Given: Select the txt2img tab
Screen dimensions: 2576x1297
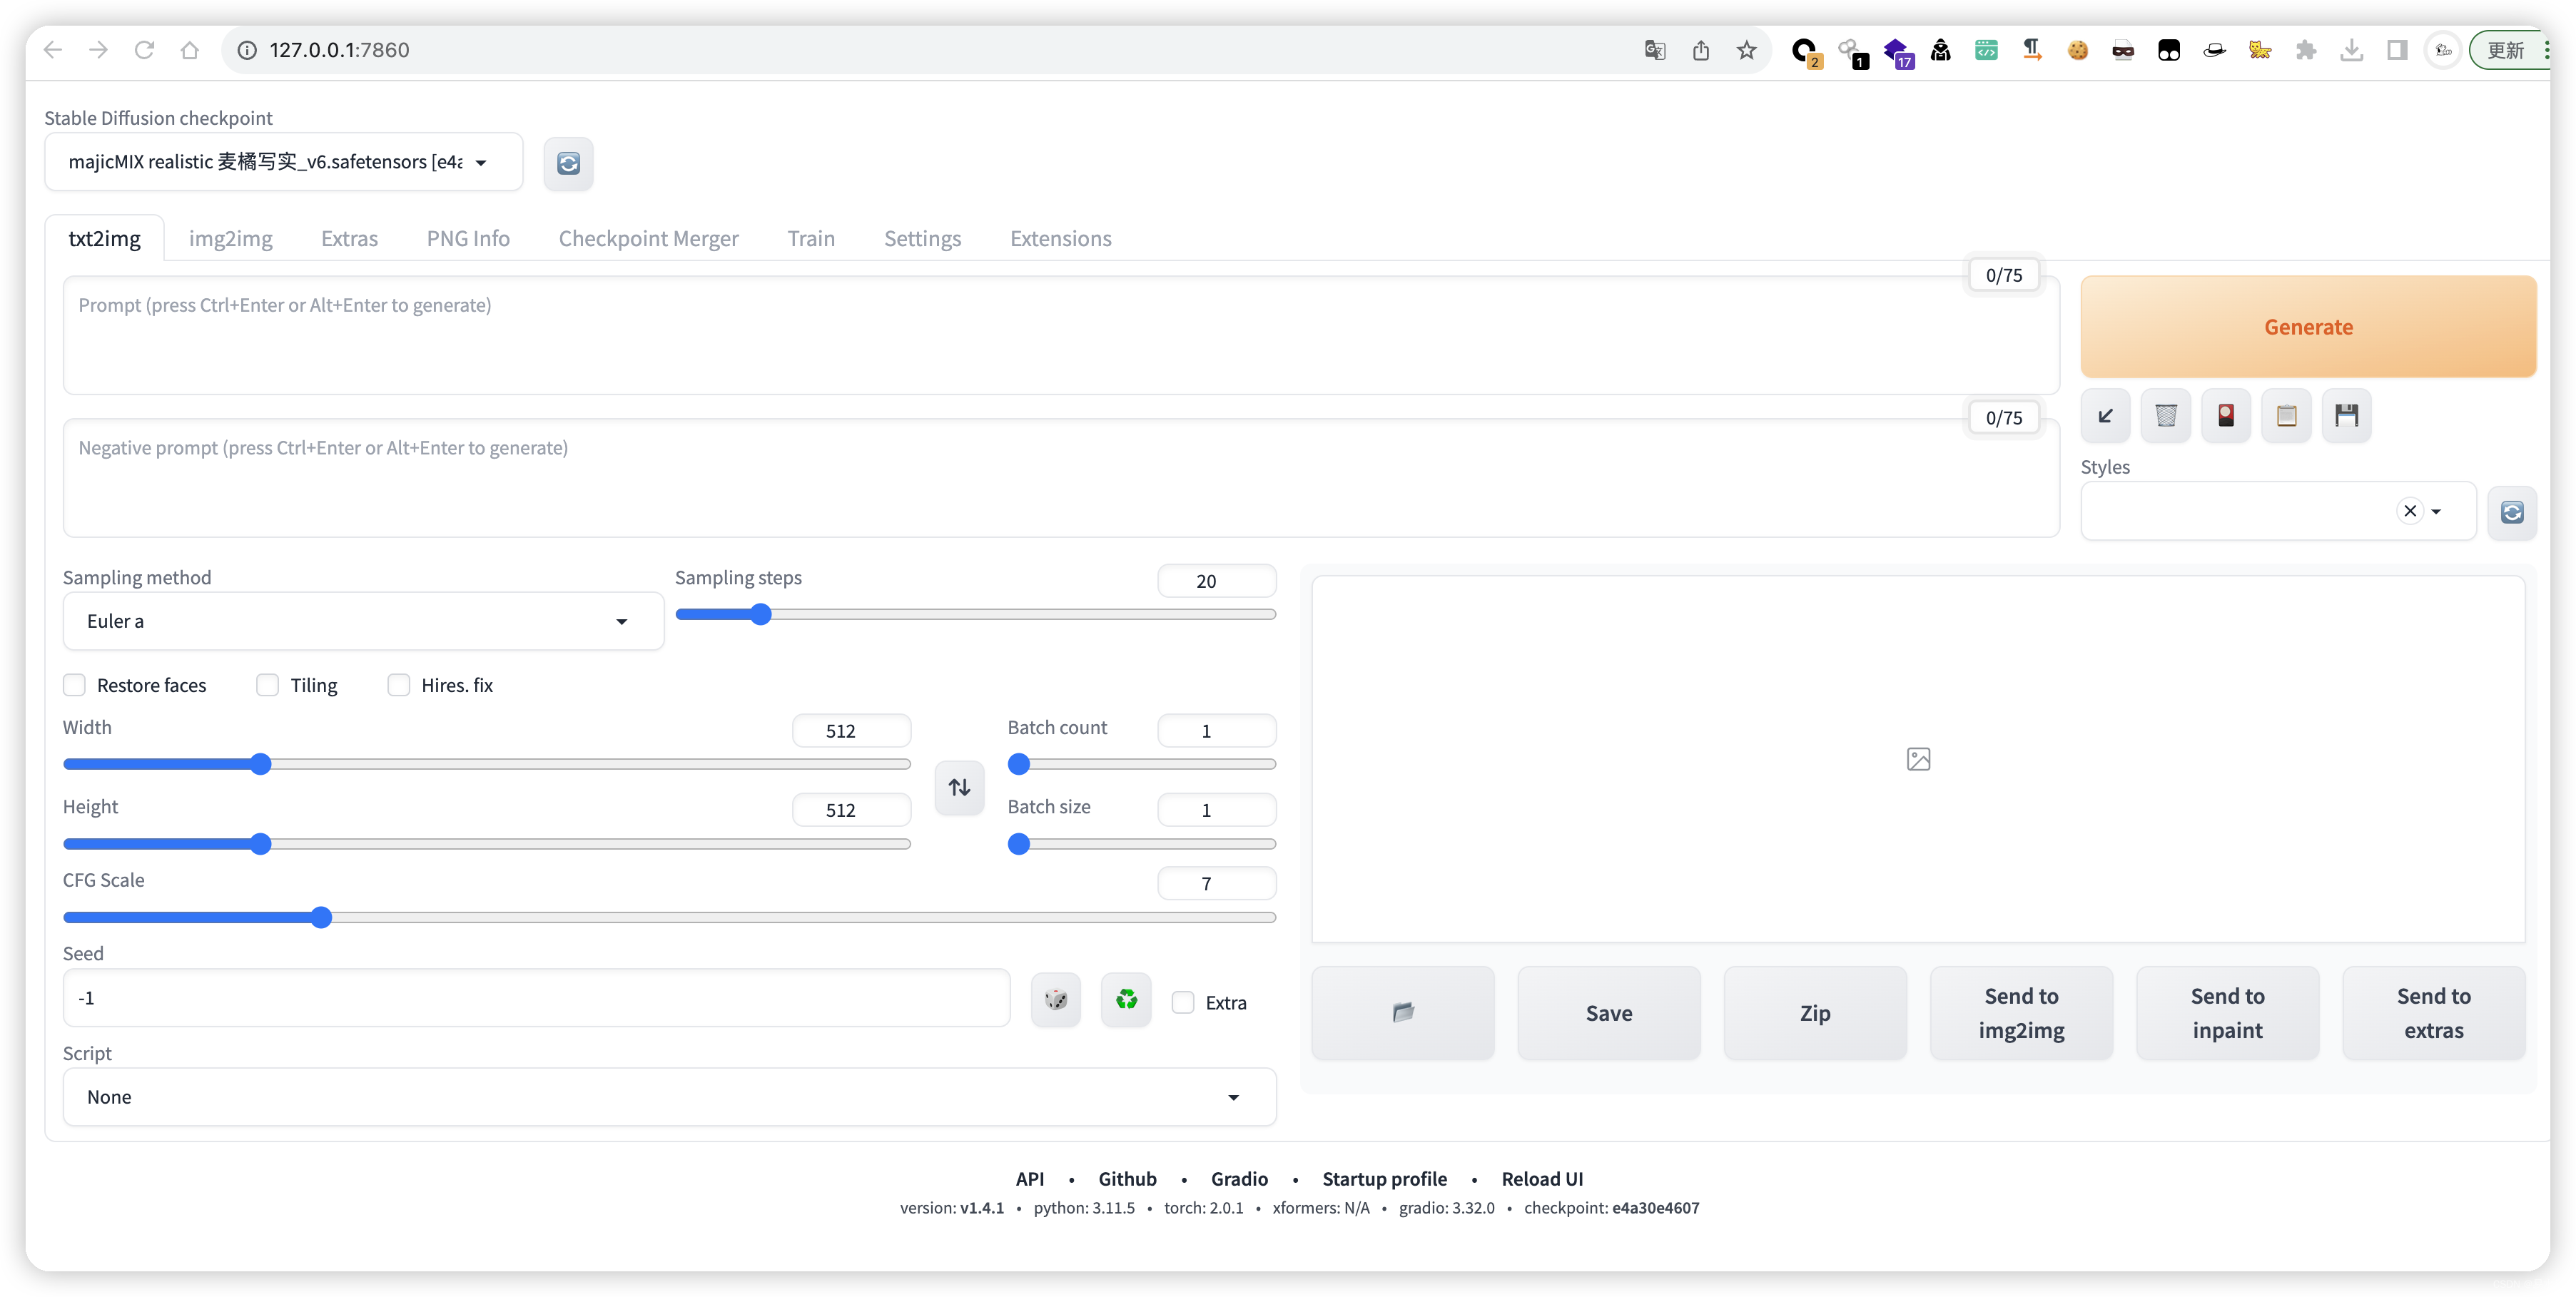Looking at the screenshot, I should tap(104, 238).
